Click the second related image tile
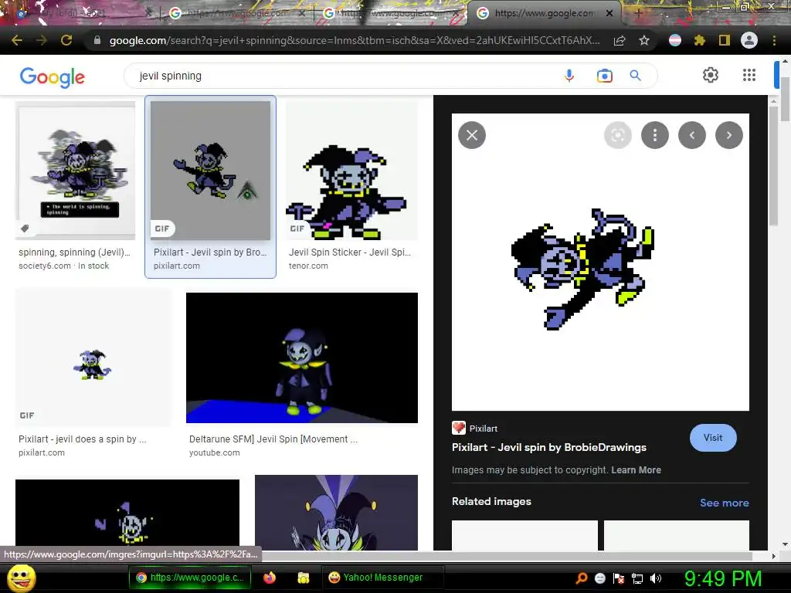Viewport: 791px width, 593px height. 677,536
